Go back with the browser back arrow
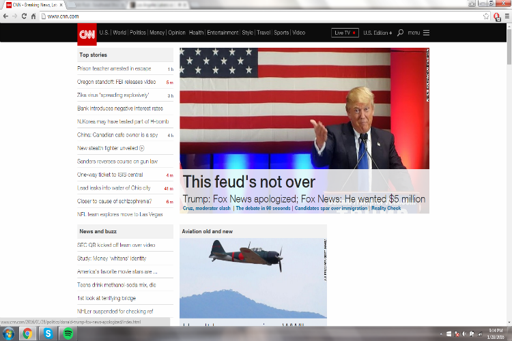This screenshot has height=341, width=512. [x=5, y=16]
